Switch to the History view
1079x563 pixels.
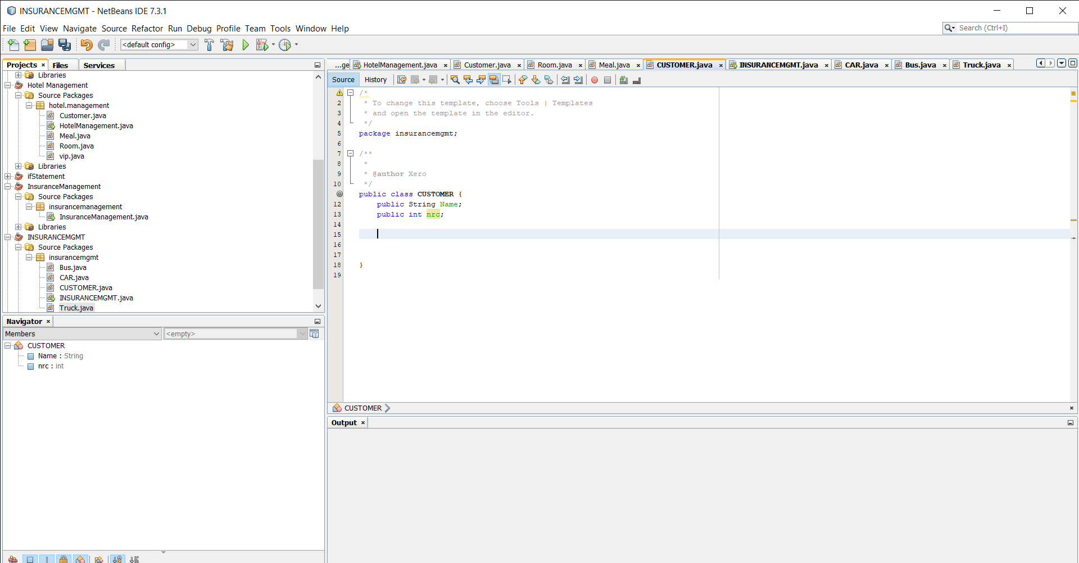[x=375, y=79]
